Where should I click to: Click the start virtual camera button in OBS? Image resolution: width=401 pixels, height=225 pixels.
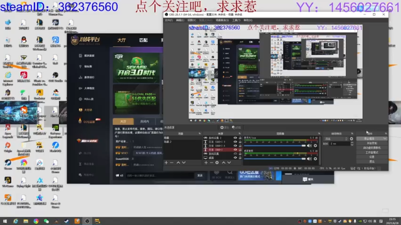click(x=372, y=147)
